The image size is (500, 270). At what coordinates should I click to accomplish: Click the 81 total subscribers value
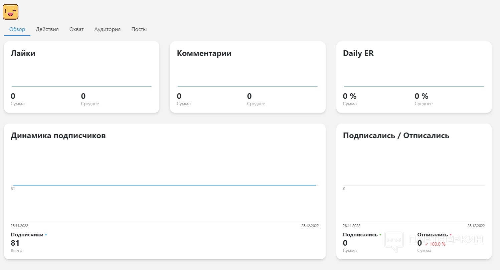click(15, 243)
